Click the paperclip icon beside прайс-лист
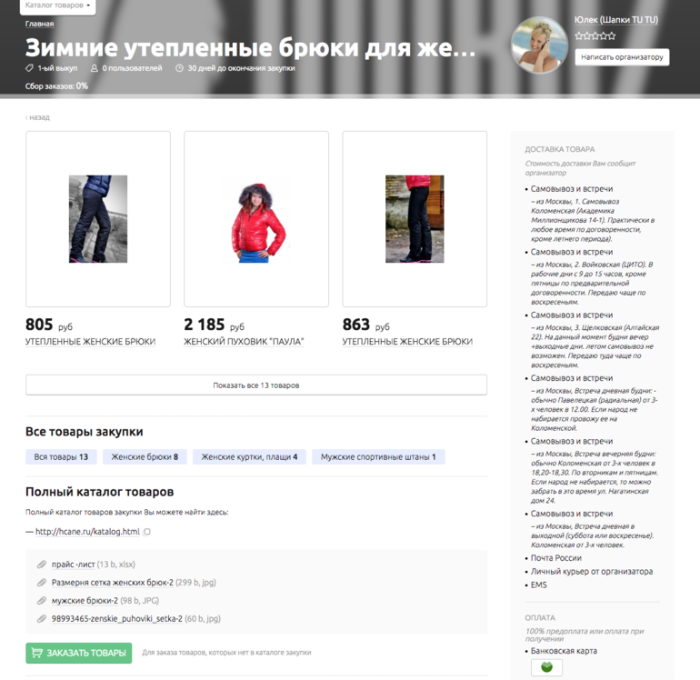 tap(42, 565)
